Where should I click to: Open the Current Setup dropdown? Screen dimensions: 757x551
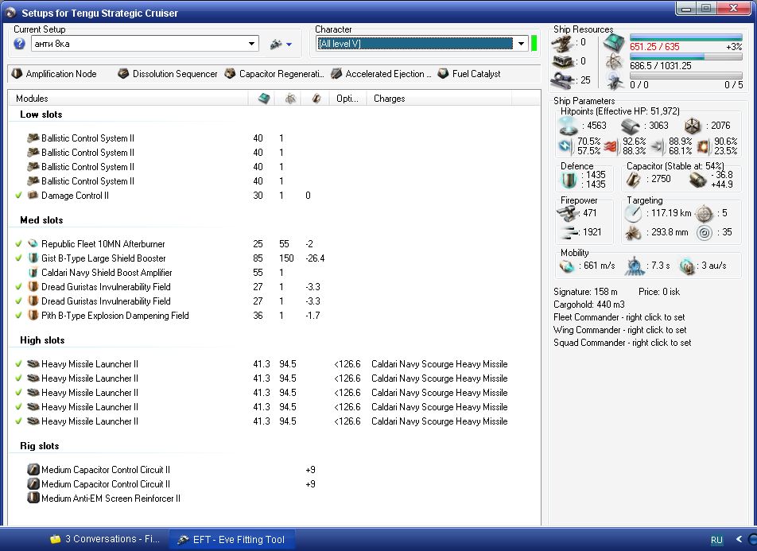pos(252,45)
